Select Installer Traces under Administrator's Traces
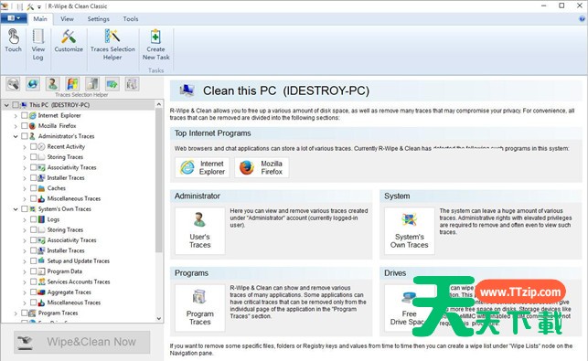The width and height of the screenshot is (588, 361). click(x=66, y=177)
